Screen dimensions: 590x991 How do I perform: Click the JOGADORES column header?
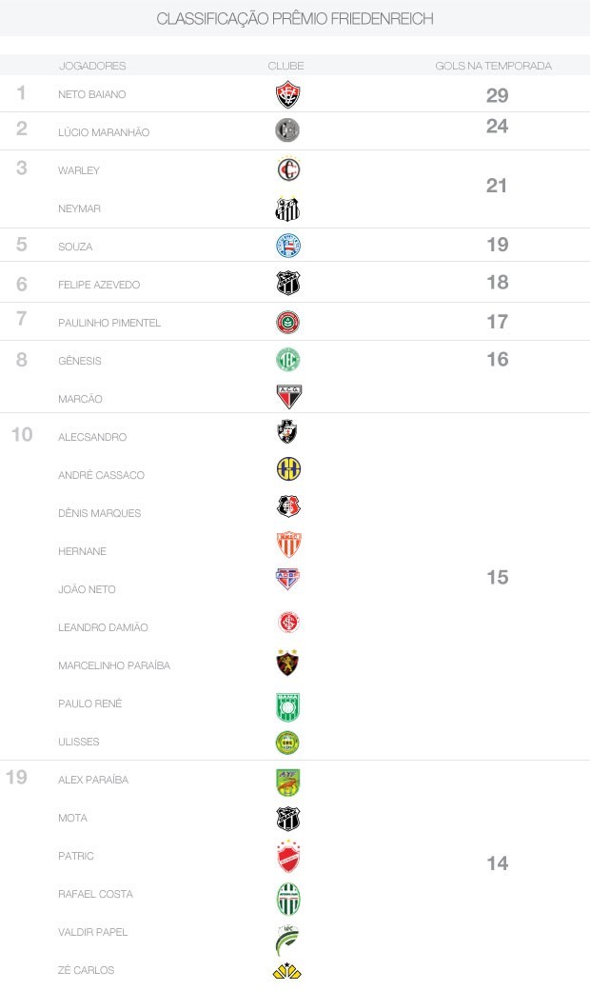tap(92, 66)
